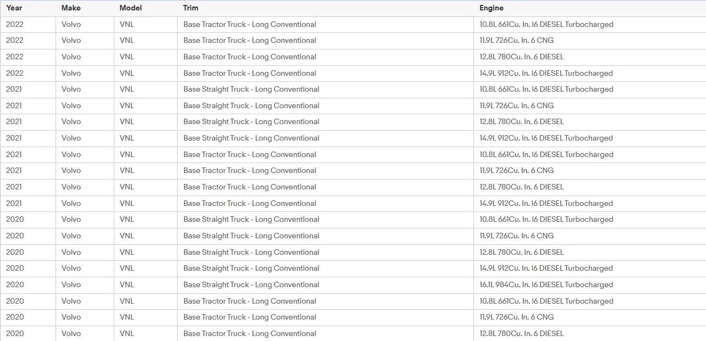This screenshot has width=706, height=341.
Task: Click 2021 Tractor Truck 11.9L CNG engine cell
Action: (589, 171)
